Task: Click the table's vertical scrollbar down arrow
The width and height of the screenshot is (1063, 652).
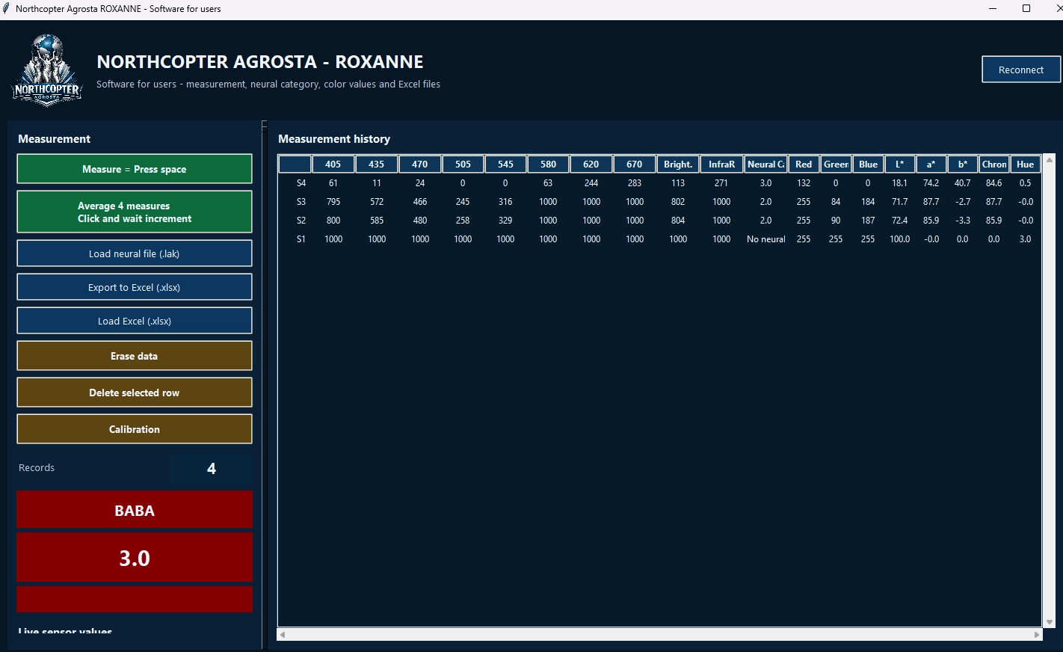Action: point(1050,622)
